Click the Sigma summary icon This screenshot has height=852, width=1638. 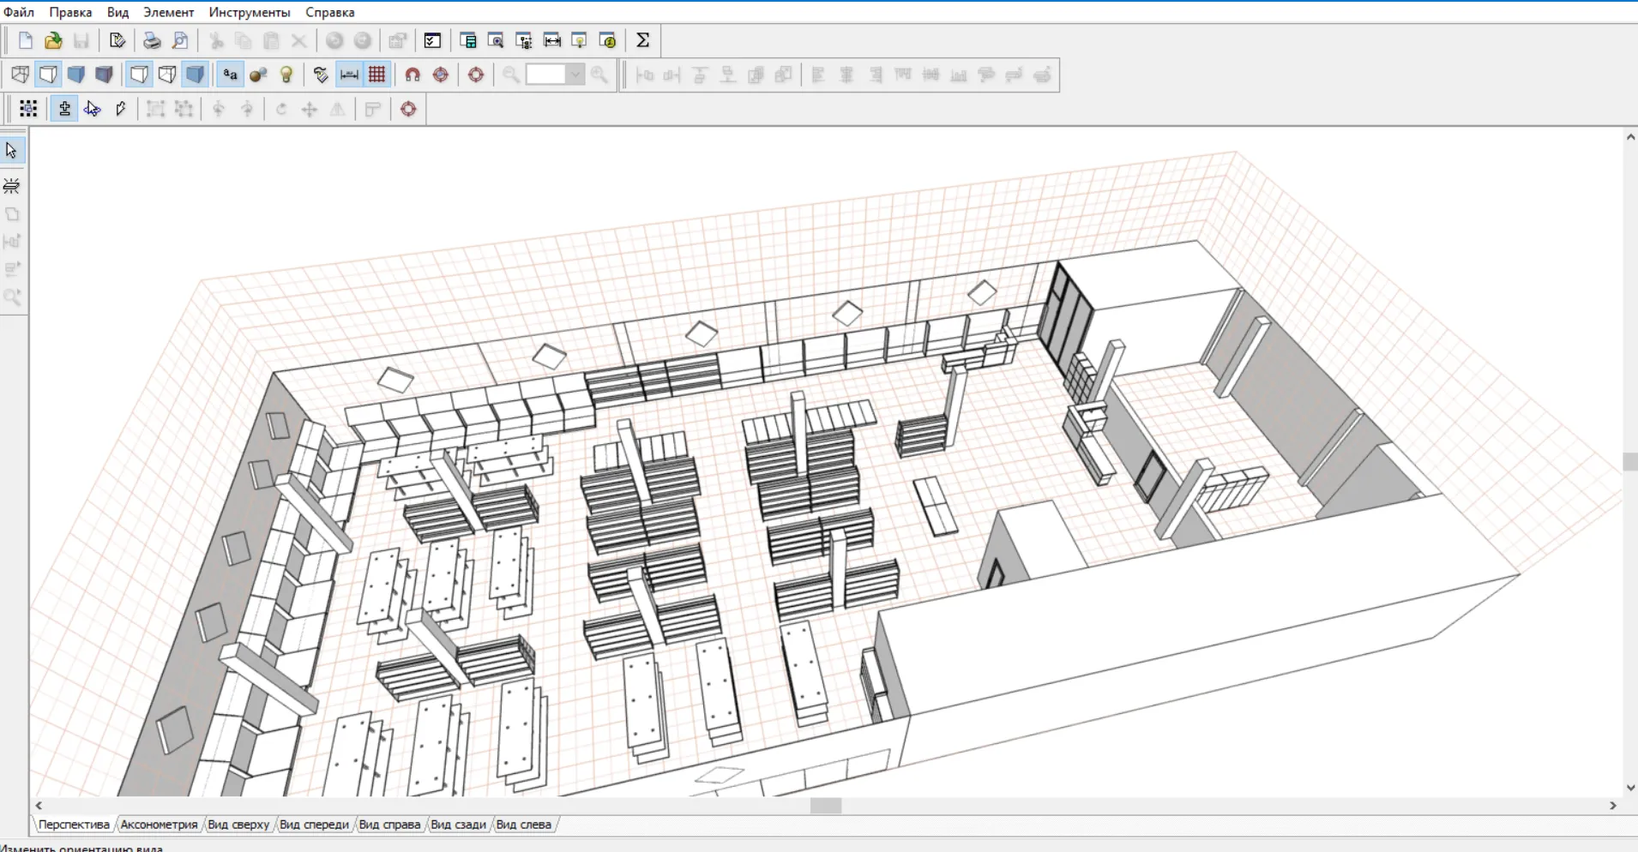pyautogui.click(x=642, y=40)
